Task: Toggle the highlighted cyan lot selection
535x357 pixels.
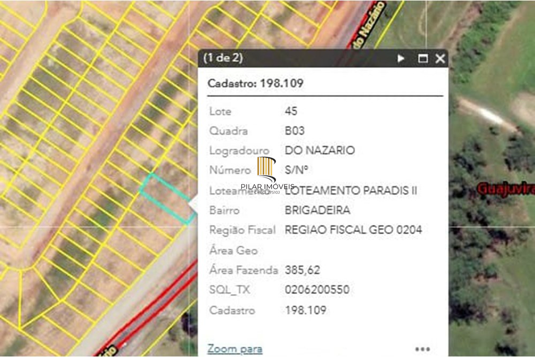Action: (165, 201)
